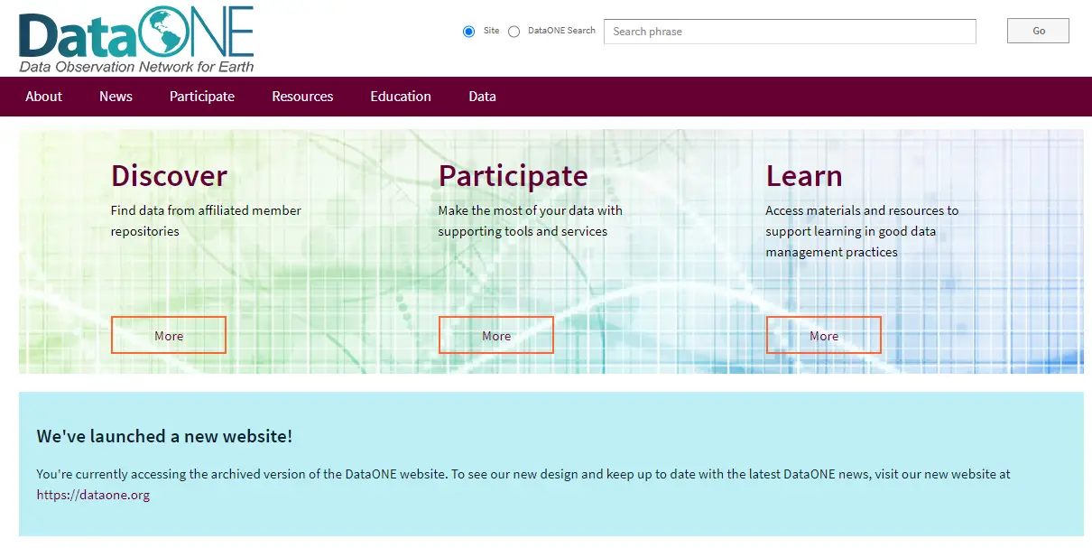Visit the https://dataone.org link
Screen dimensions: 1092x548
(93, 494)
